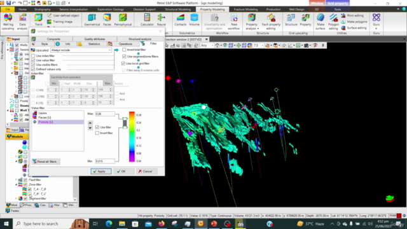Viewport: 407px width, 229px height.
Task: Open Property analysis dropdown arrow
Action: pos(258,29)
